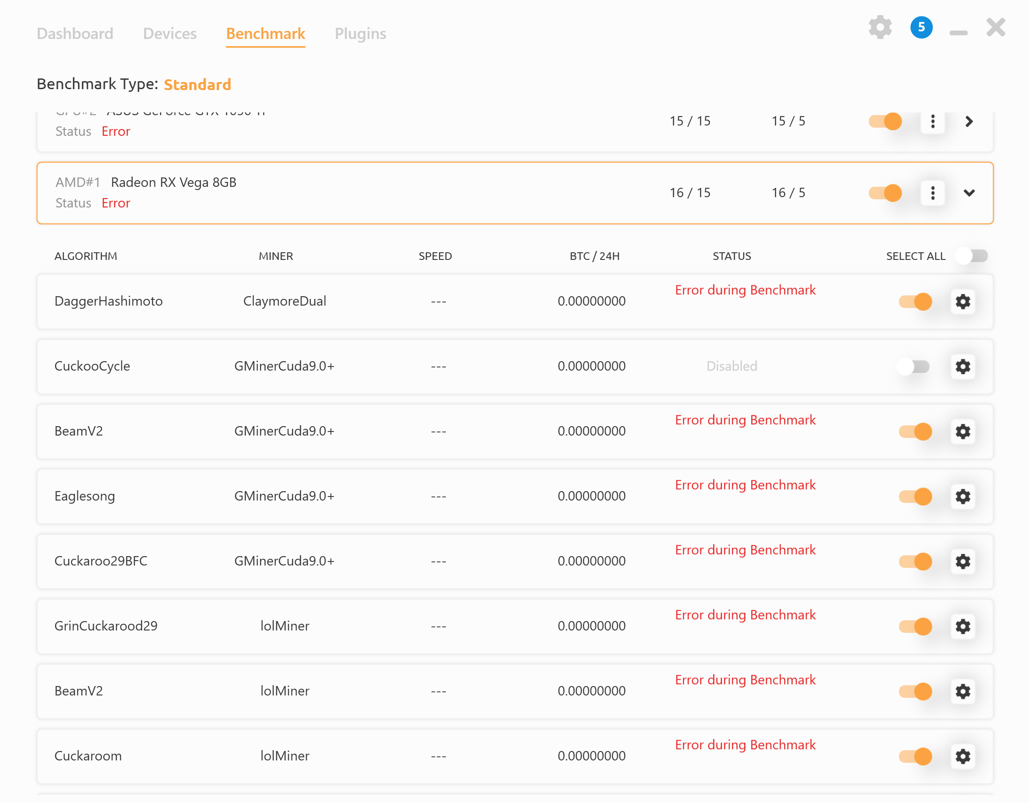
Task: Expand the GTX GPU benchmark details
Action: [969, 121]
